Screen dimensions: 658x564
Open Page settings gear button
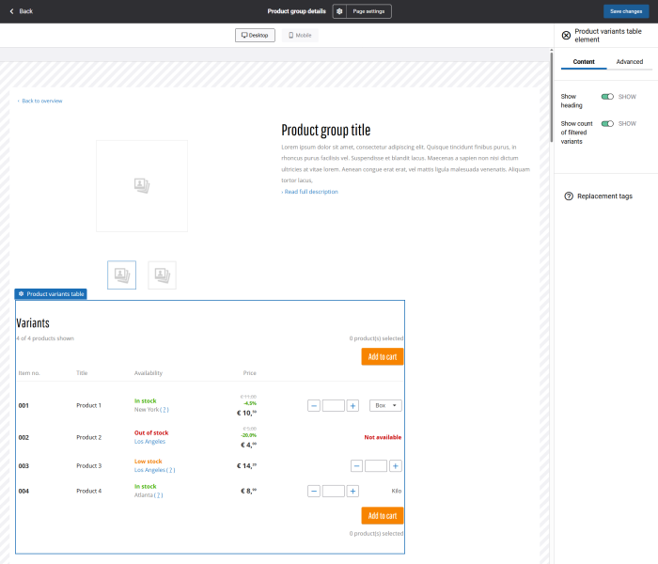point(340,11)
